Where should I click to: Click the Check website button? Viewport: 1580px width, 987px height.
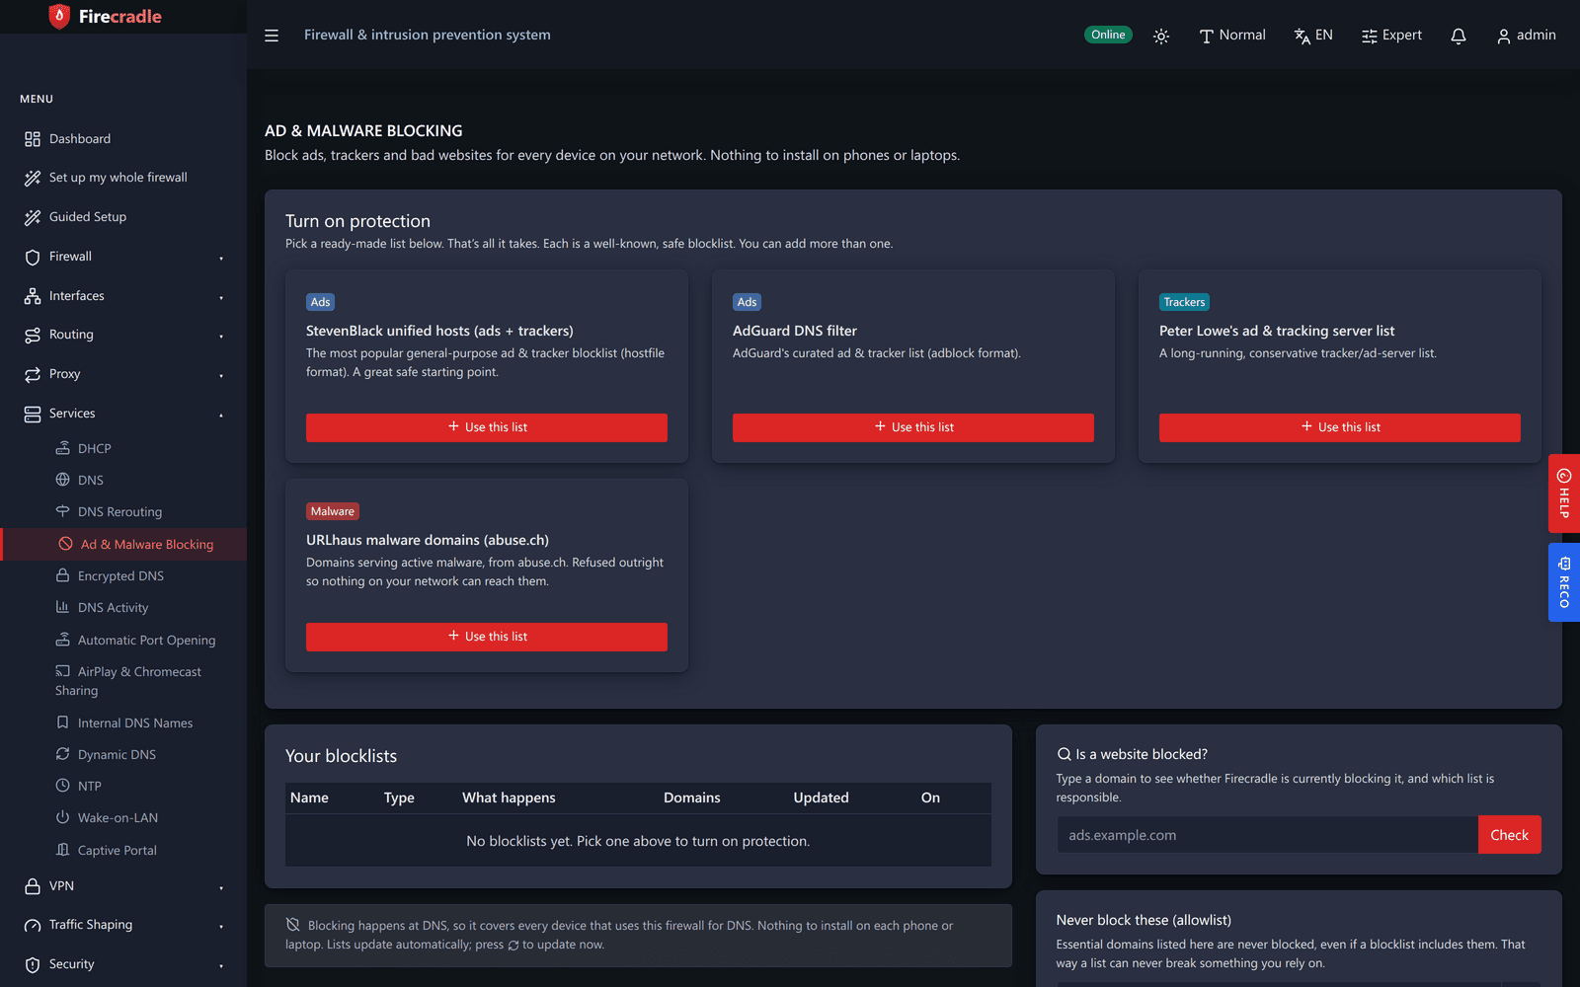[1509, 835]
